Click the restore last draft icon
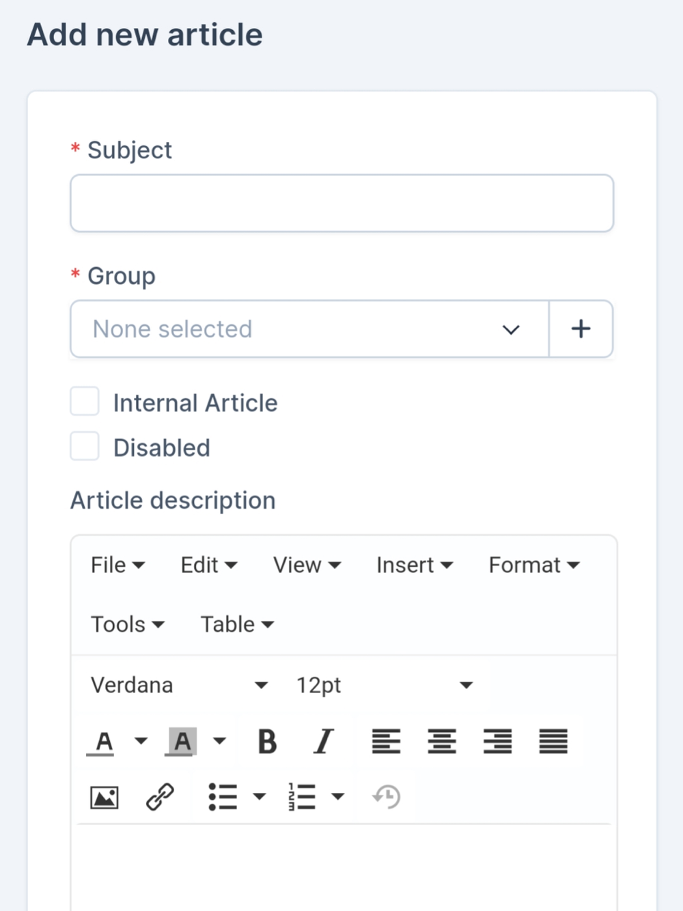The height and width of the screenshot is (911, 683). point(387,797)
